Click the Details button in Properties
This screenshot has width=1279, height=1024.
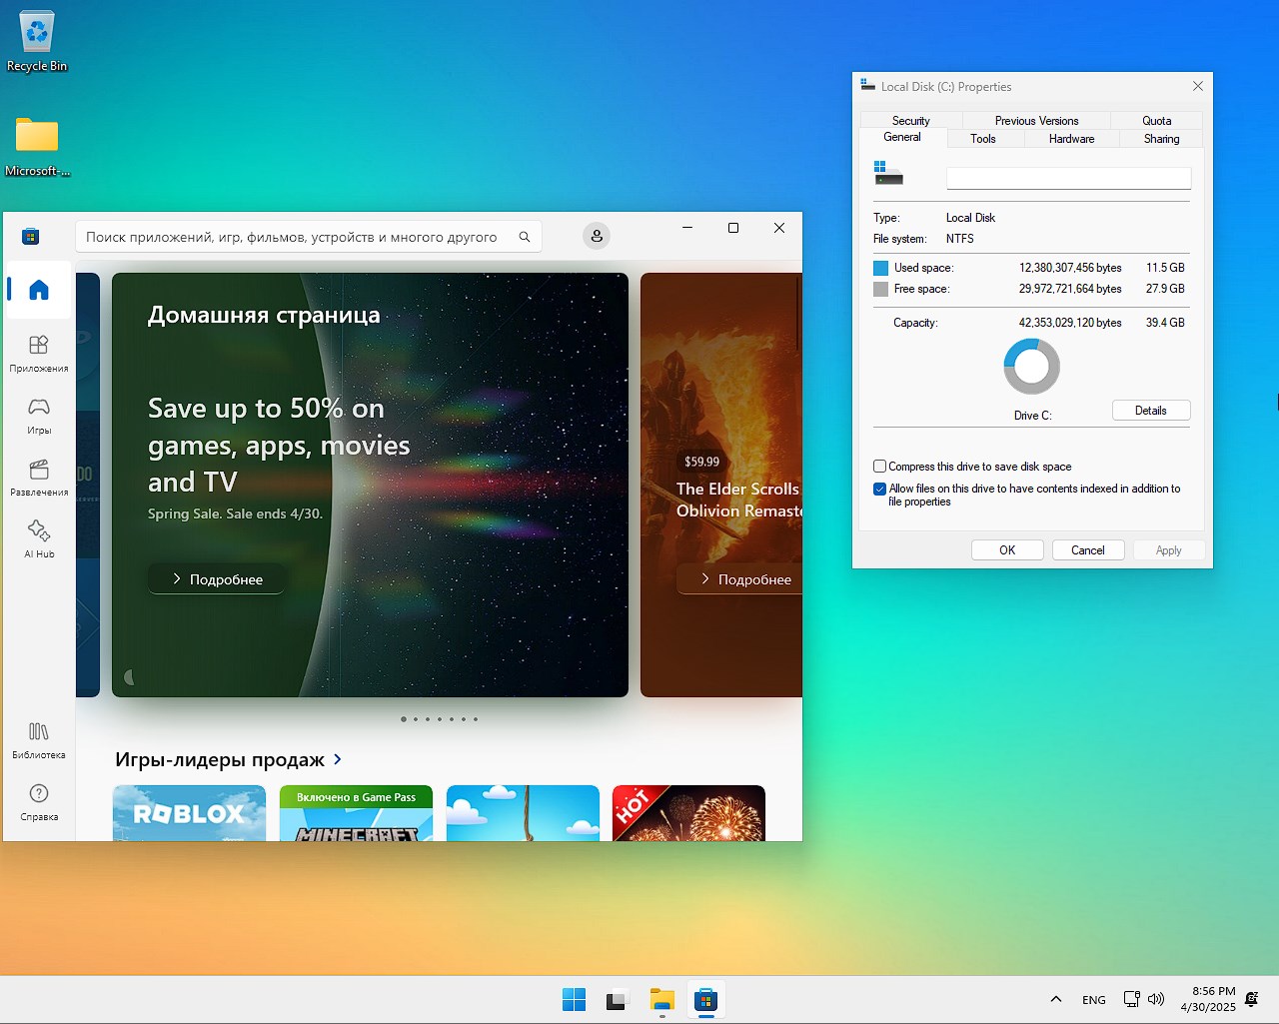[x=1151, y=411]
